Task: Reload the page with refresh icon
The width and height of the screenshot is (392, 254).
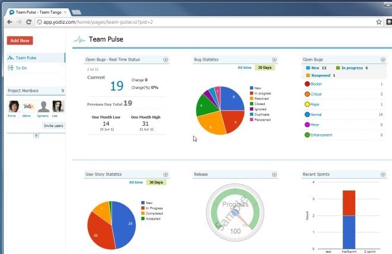Action: (29, 22)
